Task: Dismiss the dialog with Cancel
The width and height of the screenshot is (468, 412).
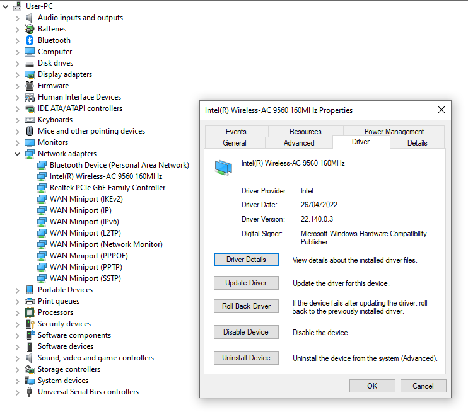Action: 423,386
